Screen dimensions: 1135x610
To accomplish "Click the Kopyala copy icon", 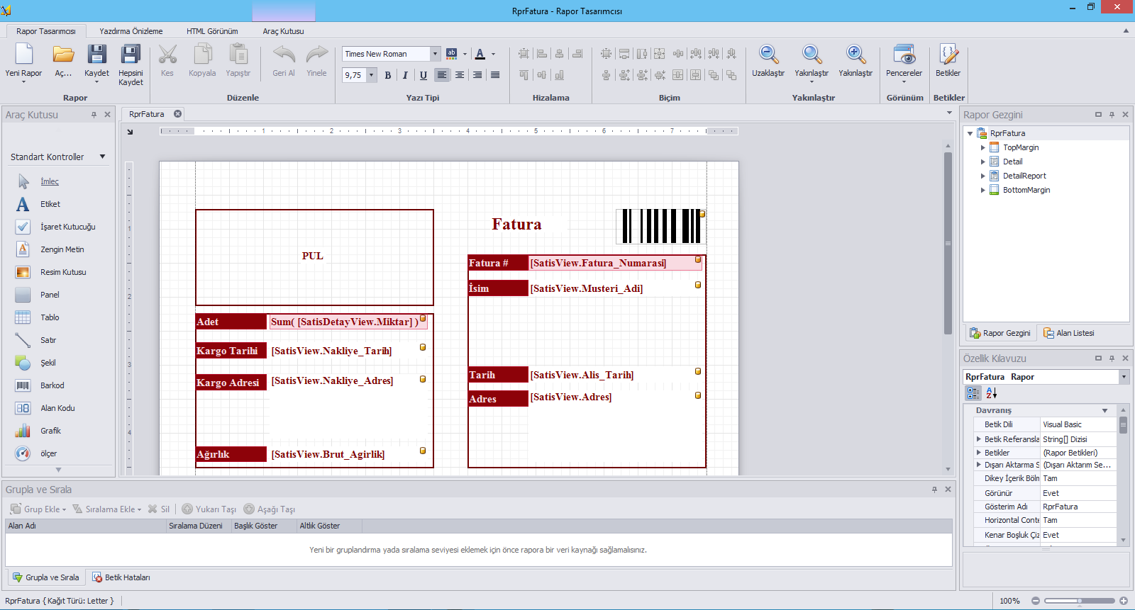I will click(x=203, y=55).
